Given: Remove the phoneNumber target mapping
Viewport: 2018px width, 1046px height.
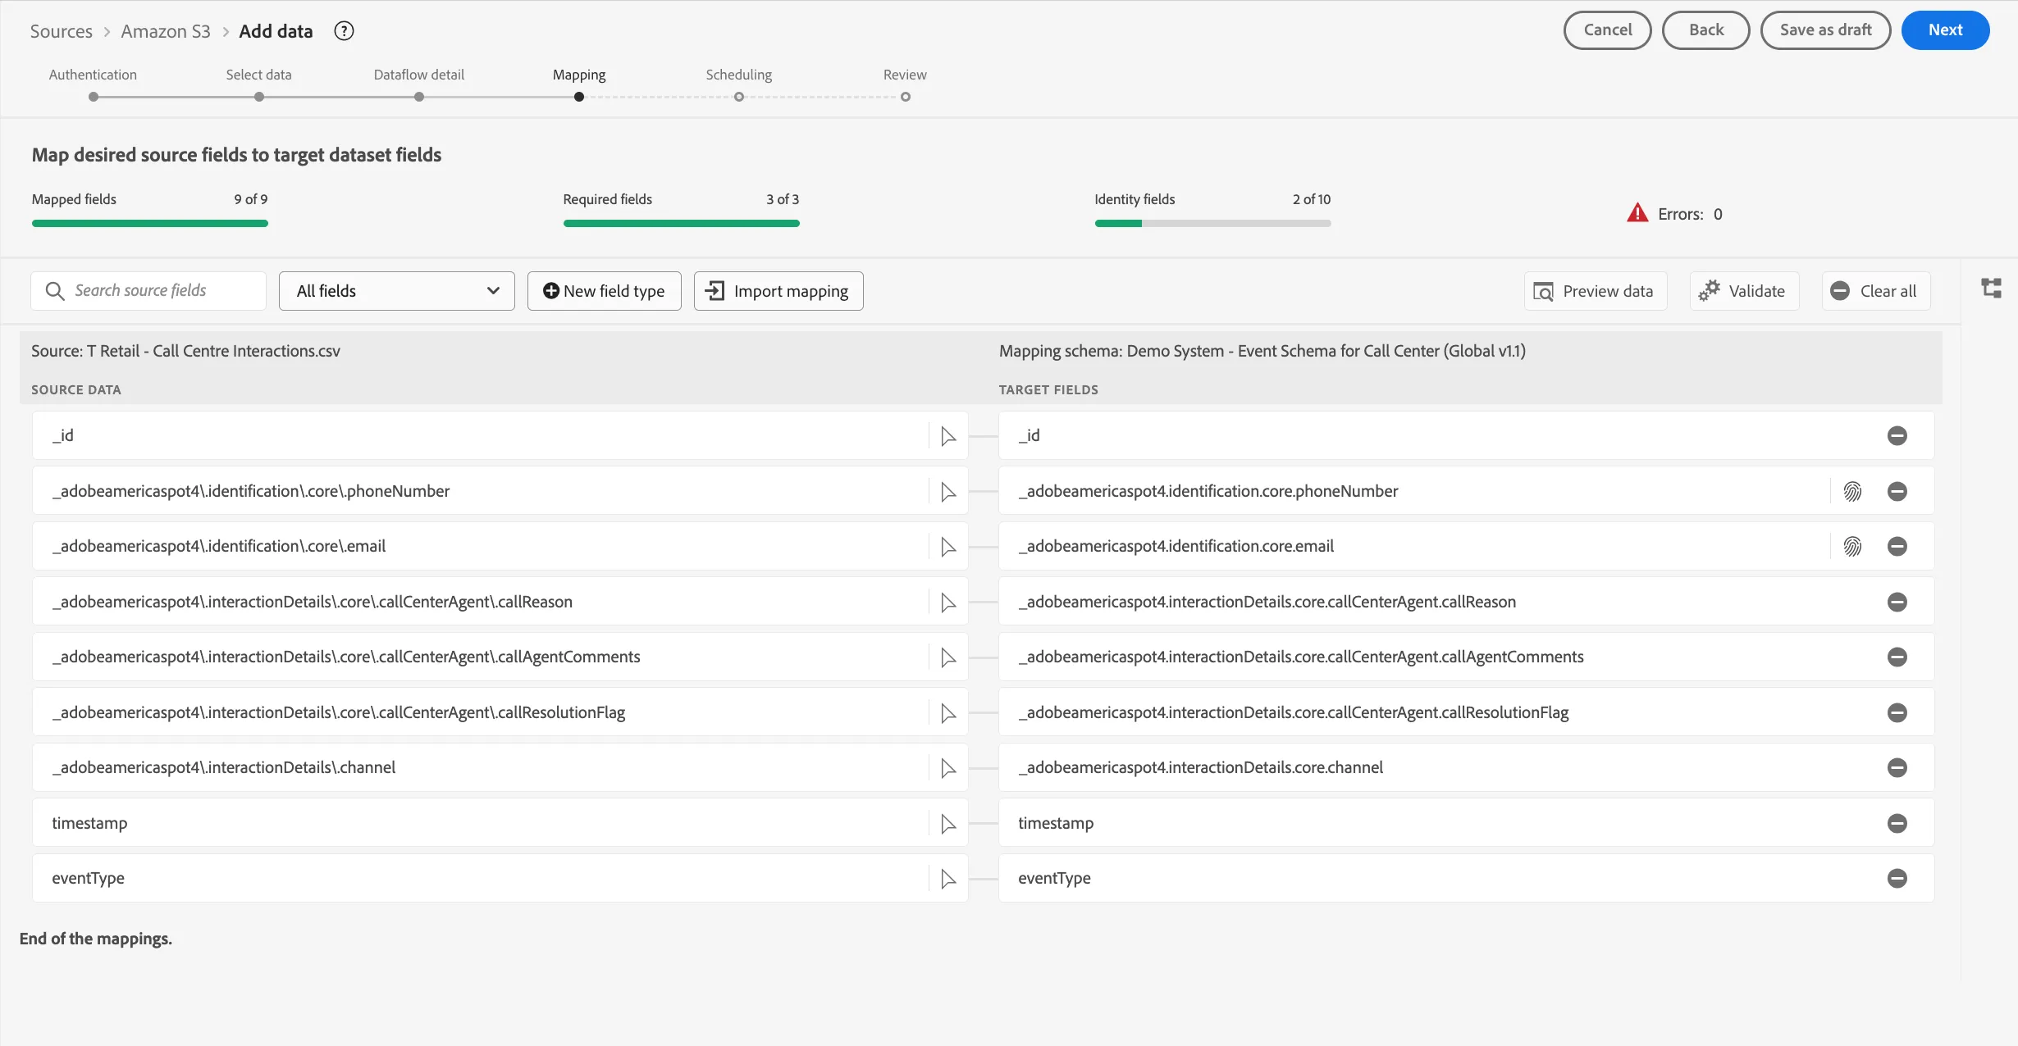Looking at the screenshot, I should (1897, 491).
